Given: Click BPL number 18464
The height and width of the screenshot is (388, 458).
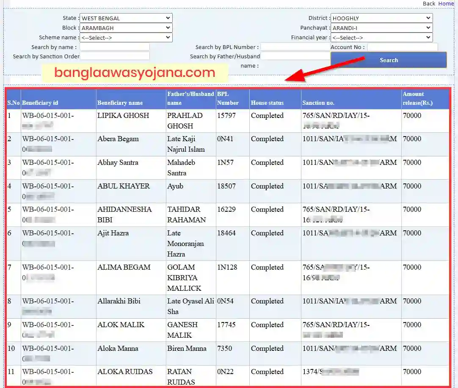Looking at the screenshot, I should pyautogui.click(x=226, y=233).
